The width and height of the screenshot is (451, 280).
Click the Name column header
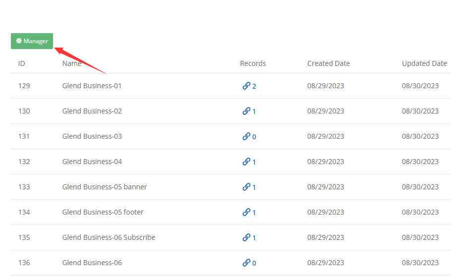pos(72,63)
